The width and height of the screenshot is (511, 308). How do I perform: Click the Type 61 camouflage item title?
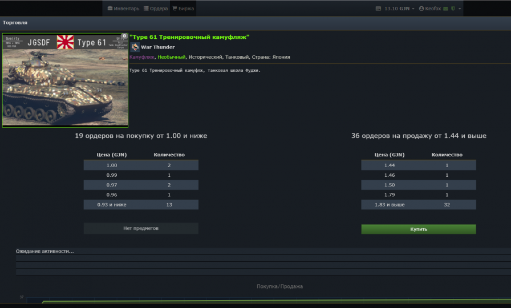pyautogui.click(x=189, y=37)
